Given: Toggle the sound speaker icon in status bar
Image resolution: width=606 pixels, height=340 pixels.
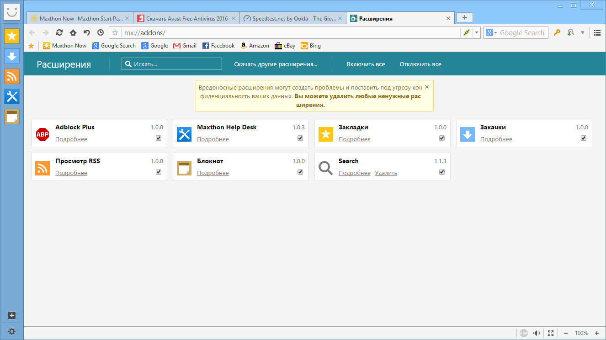Looking at the screenshot, I should (537, 333).
